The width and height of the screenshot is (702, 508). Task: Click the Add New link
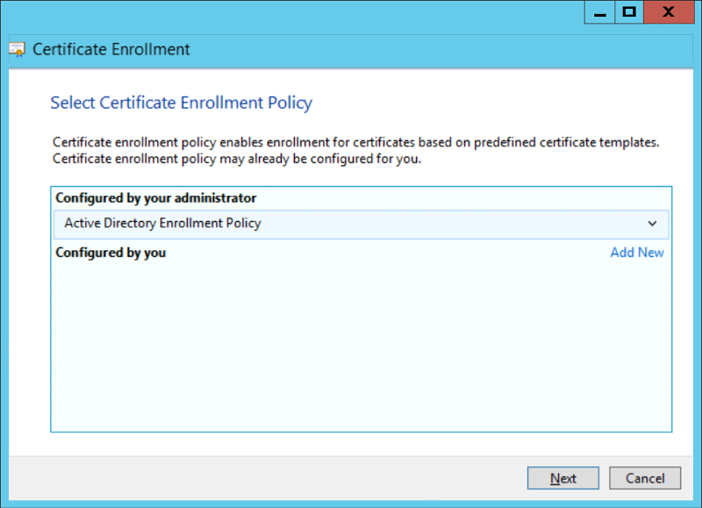coord(637,253)
